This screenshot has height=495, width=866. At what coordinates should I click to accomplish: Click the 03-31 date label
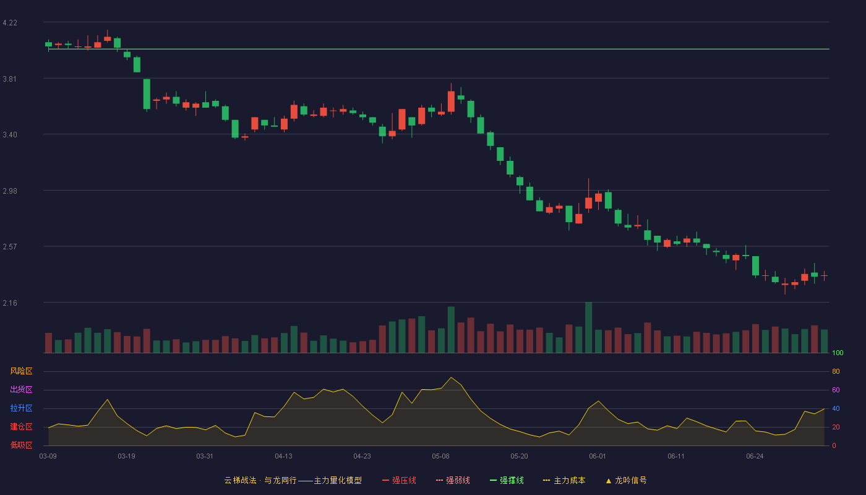205,456
